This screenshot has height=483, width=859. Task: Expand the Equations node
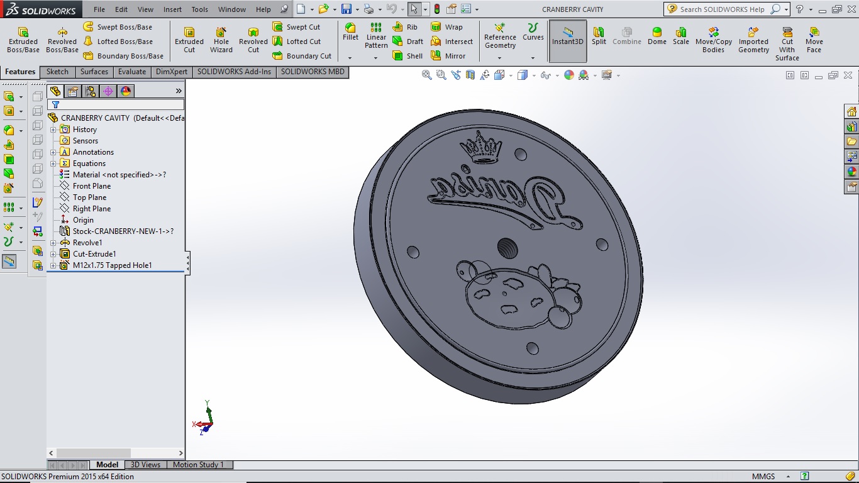(53, 164)
